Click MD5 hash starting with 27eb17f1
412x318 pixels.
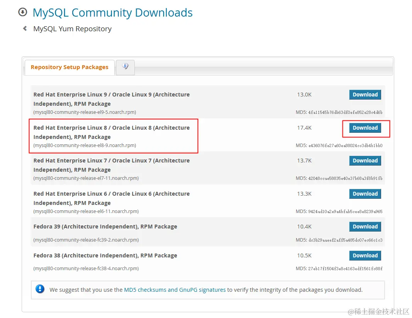pos(345,269)
